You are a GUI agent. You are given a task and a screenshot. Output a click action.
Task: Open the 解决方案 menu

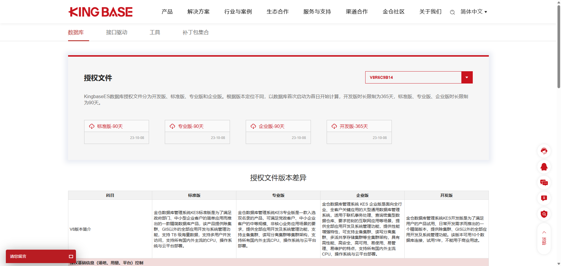click(x=198, y=12)
